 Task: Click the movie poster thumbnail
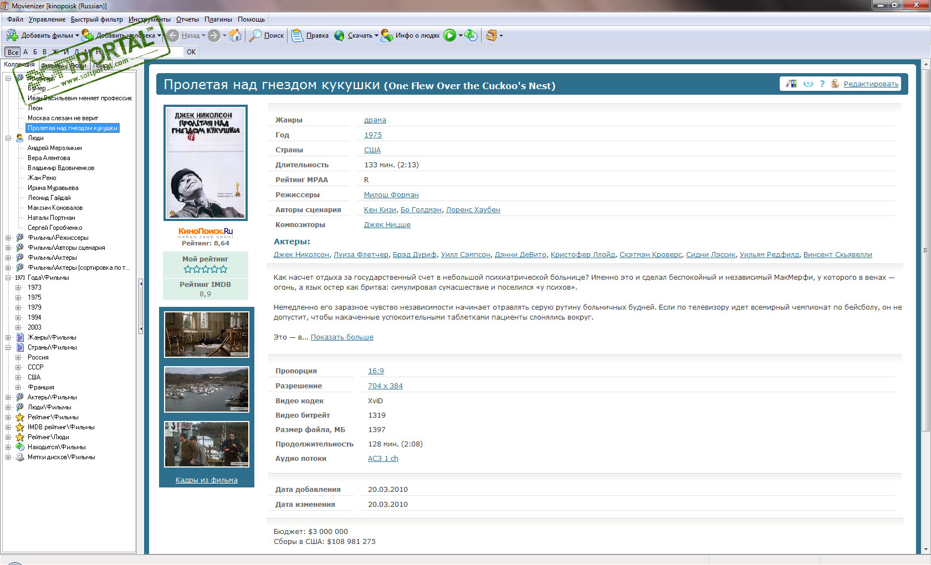(x=206, y=163)
